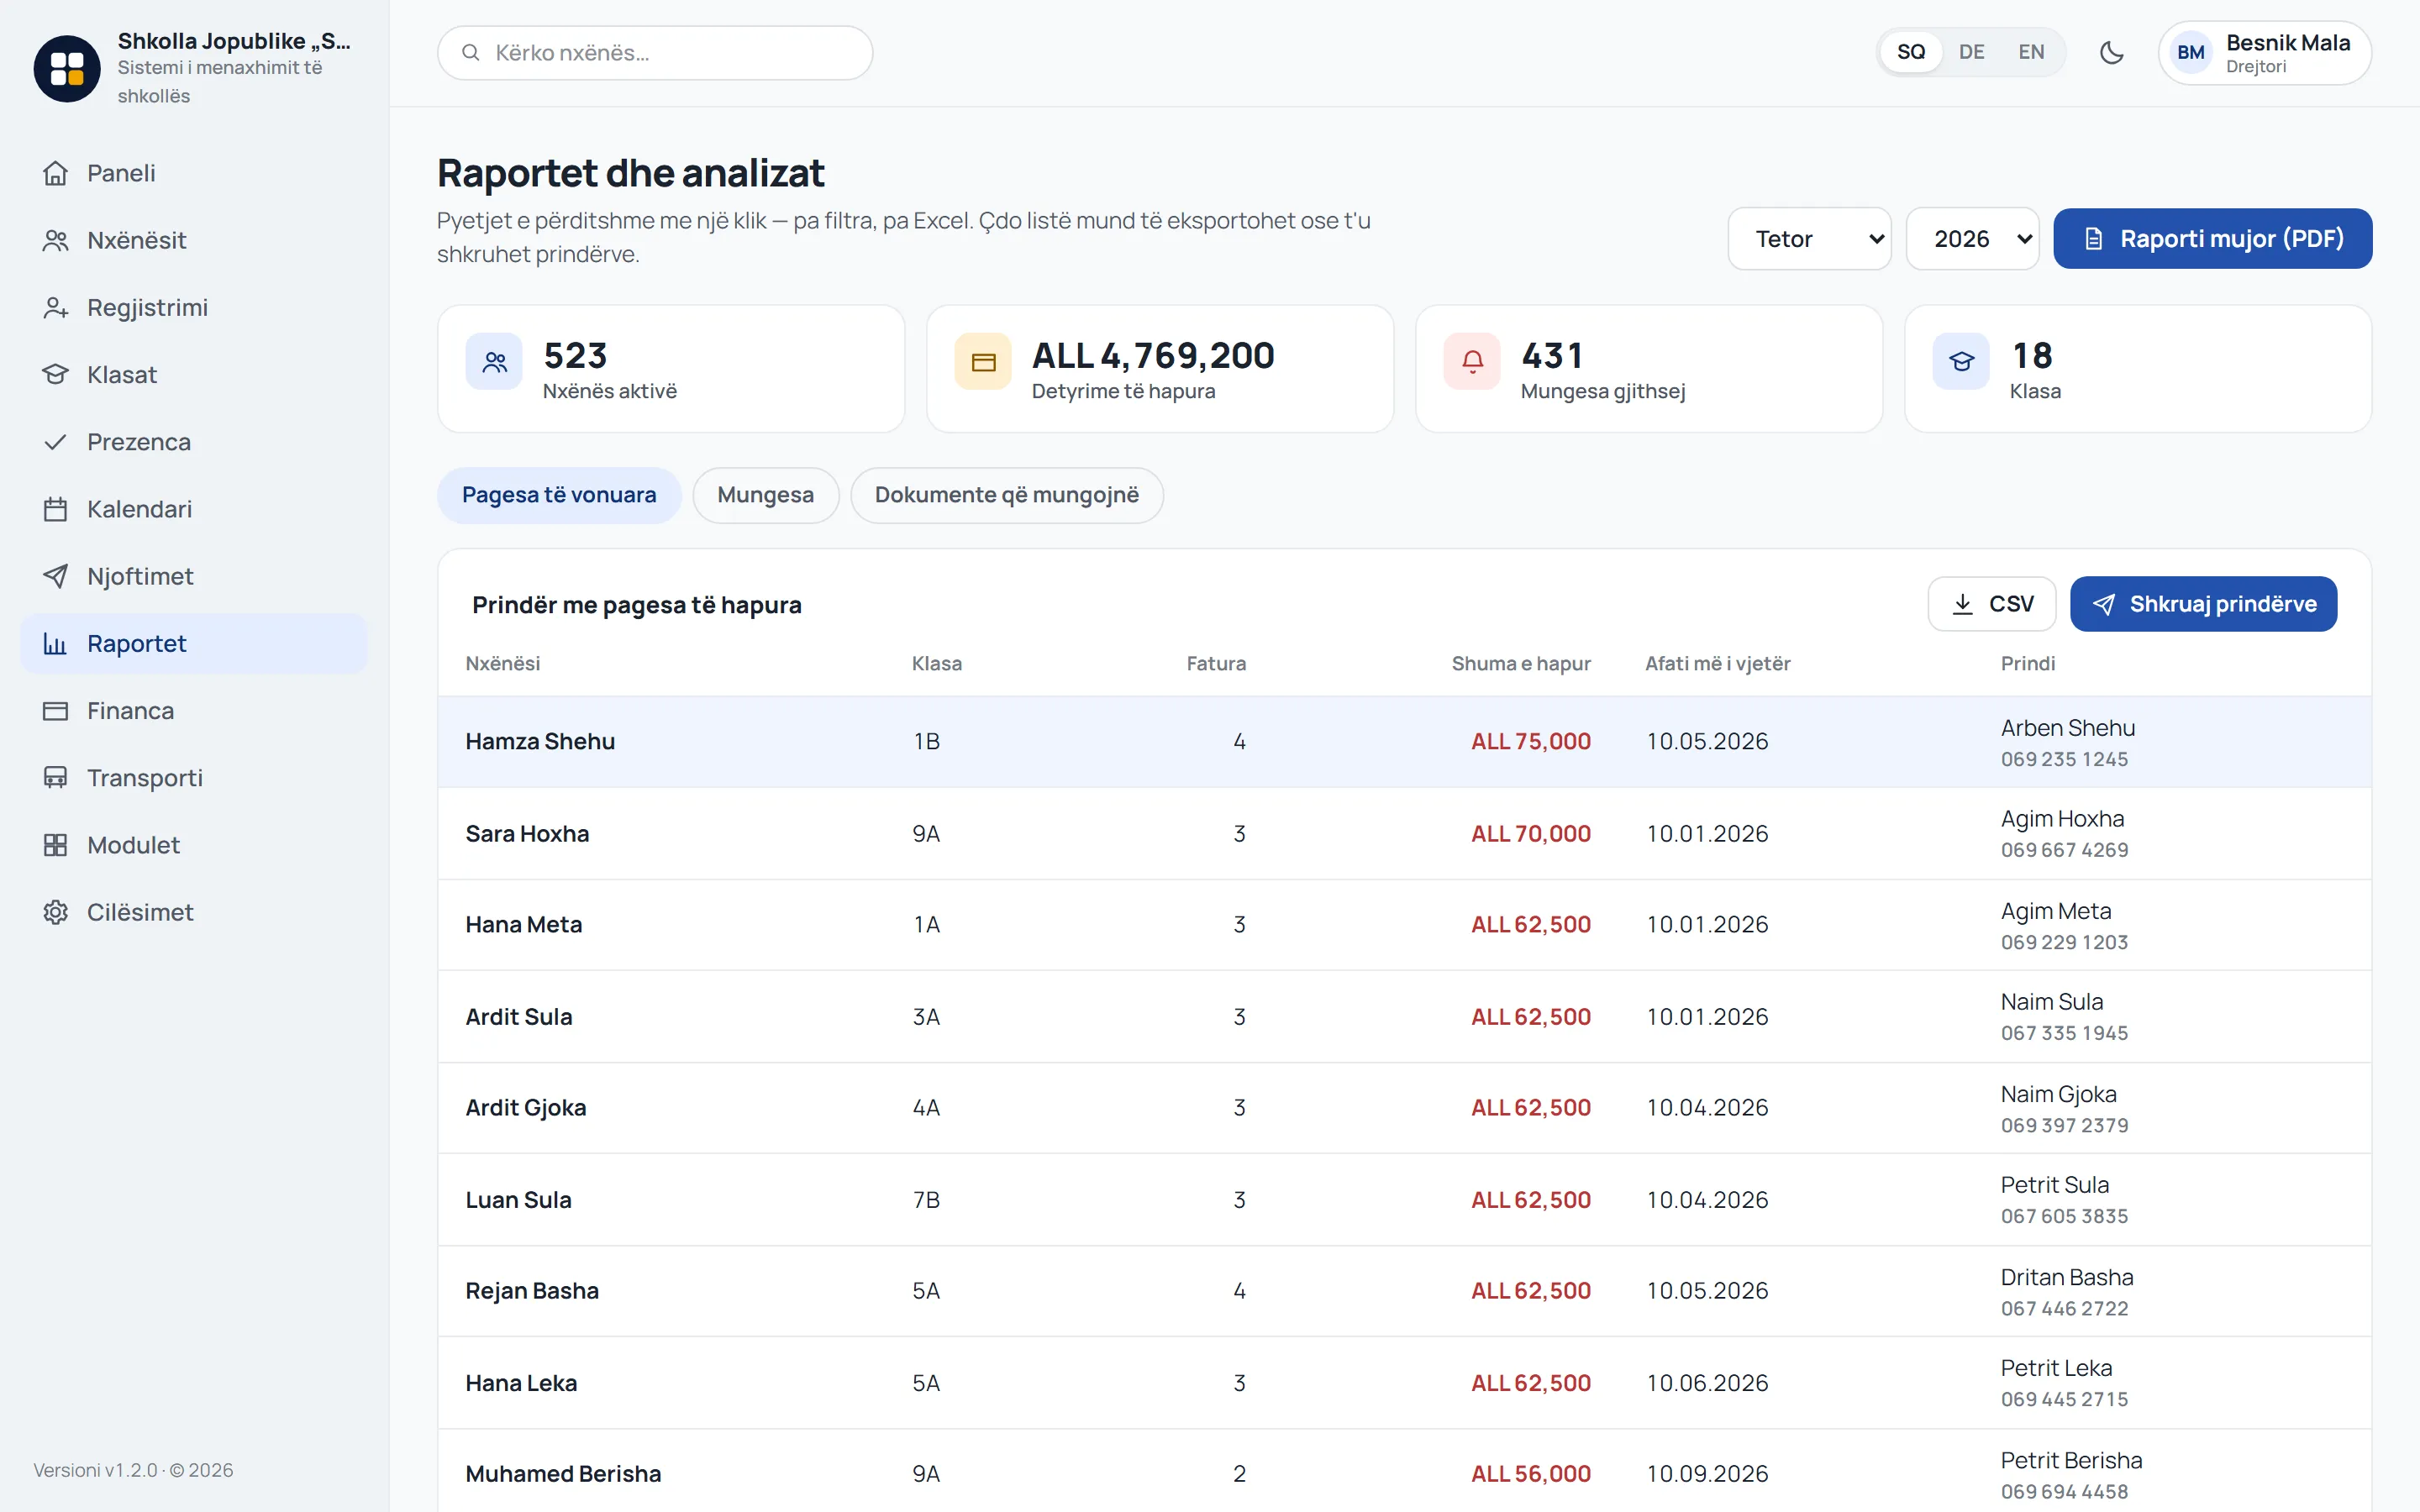Open the Transporti bus icon
This screenshot has width=2420, height=1512.
[56, 777]
